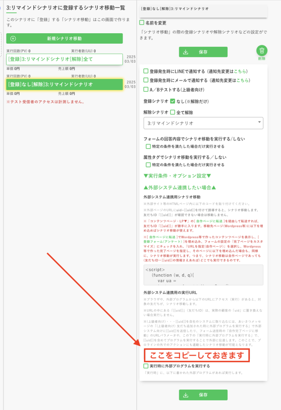Enable the 名前を変更 checkbox

[x=142, y=23]
